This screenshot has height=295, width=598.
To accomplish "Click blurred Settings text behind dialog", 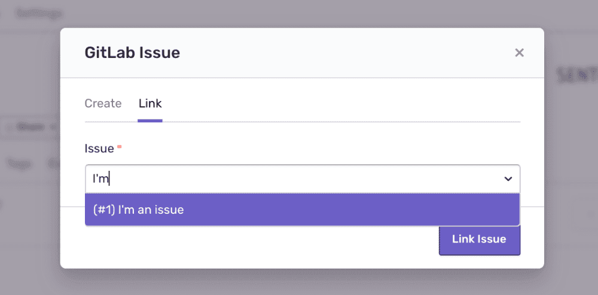I will [x=39, y=12].
